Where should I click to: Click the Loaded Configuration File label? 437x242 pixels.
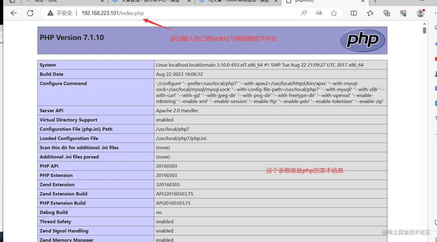tap(69, 138)
